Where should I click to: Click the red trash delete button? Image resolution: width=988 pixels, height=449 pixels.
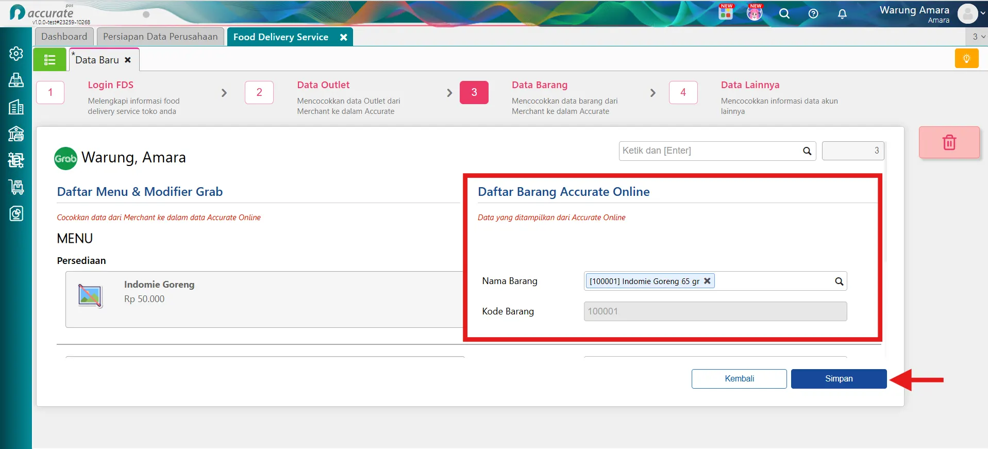pyautogui.click(x=949, y=142)
